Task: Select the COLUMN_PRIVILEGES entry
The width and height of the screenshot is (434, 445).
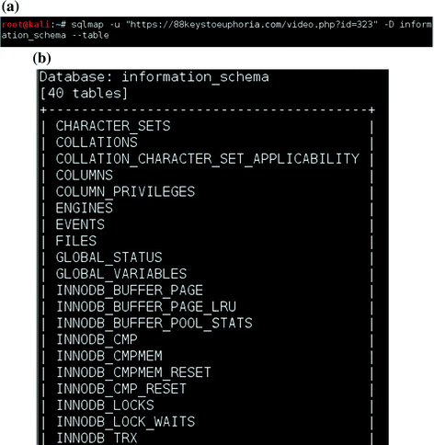Action: 125,191
